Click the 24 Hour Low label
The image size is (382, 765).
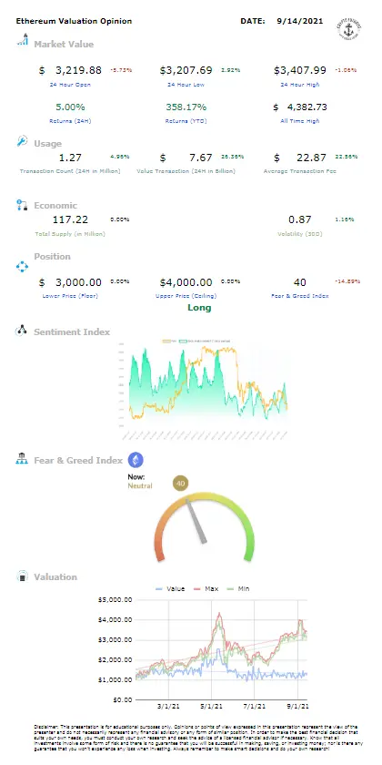point(186,85)
